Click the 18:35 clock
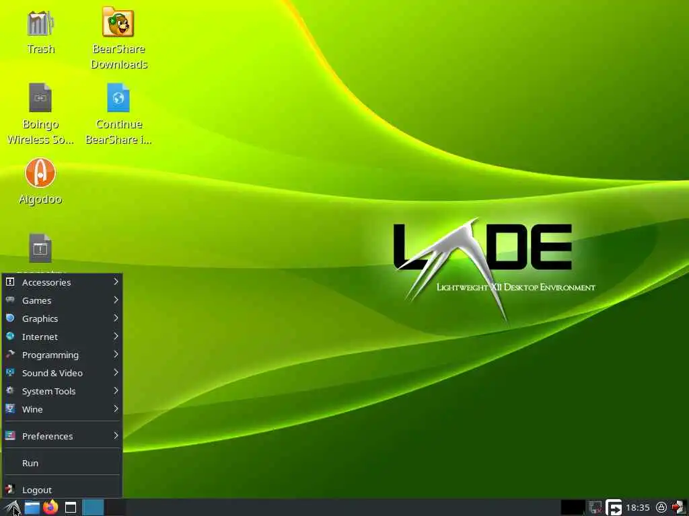 pos(638,508)
